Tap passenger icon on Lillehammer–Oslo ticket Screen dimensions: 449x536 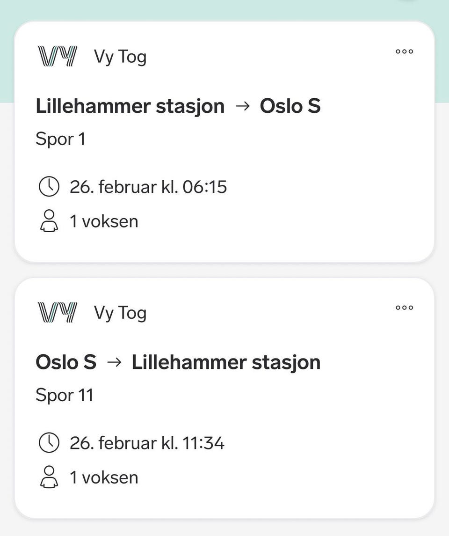coord(49,221)
